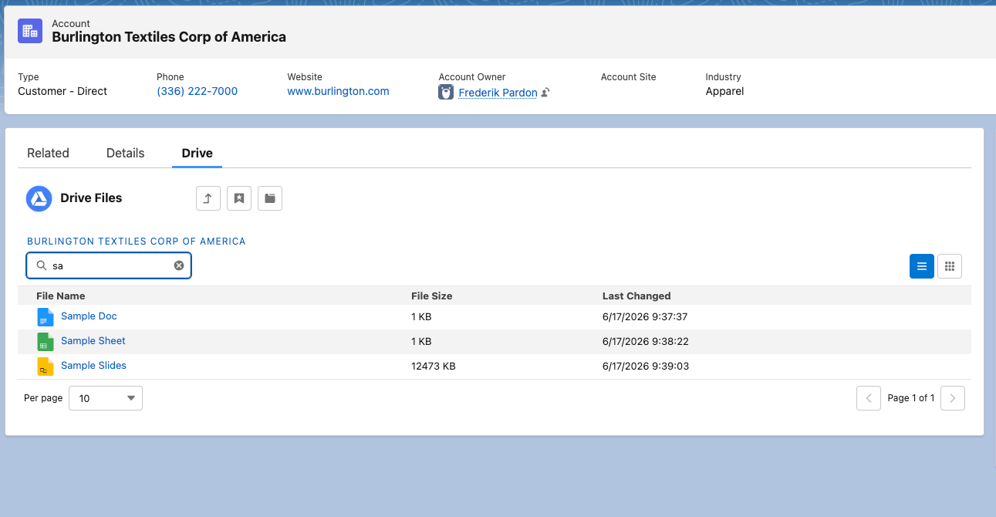Sort by File Size column header

432,296
